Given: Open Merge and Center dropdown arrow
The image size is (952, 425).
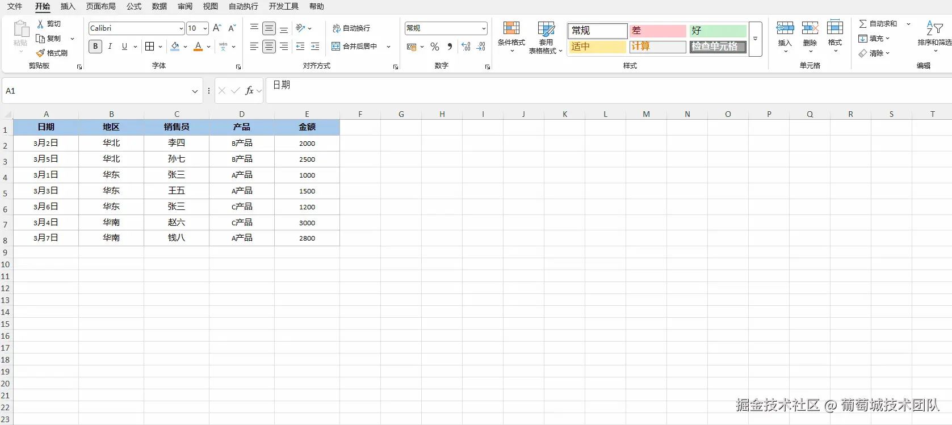Looking at the screenshot, I should point(388,47).
